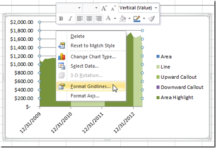Open the Vertical (Value) chart elements dropdown
Image resolution: width=216 pixels, height=148 pixels.
click(138, 8)
